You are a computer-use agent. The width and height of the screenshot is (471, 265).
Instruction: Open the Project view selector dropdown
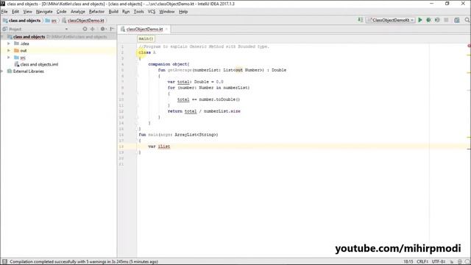pos(66,29)
